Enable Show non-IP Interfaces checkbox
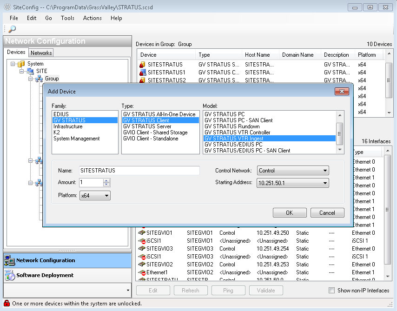 pos(331,290)
